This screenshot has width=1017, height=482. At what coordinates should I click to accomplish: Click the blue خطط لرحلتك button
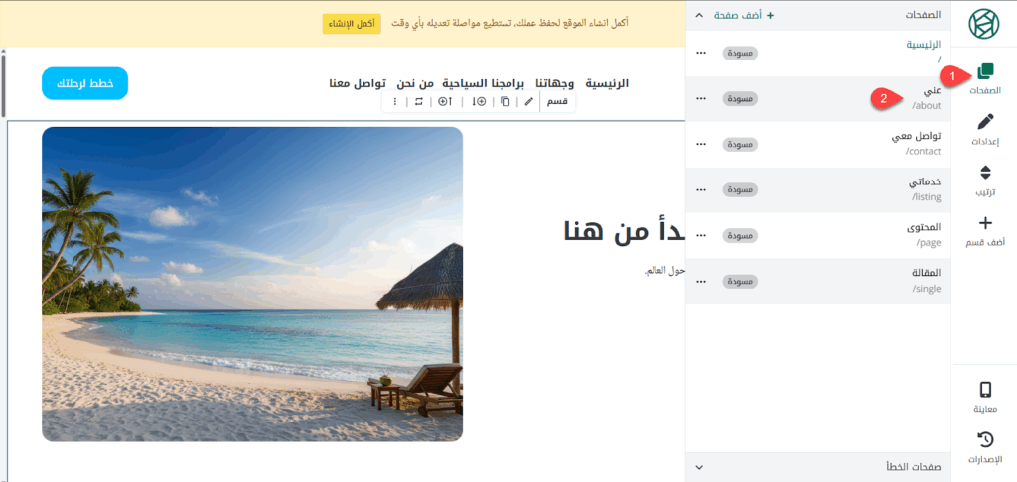[x=84, y=83]
